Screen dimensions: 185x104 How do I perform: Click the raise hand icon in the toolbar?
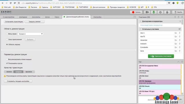pos(167,12)
